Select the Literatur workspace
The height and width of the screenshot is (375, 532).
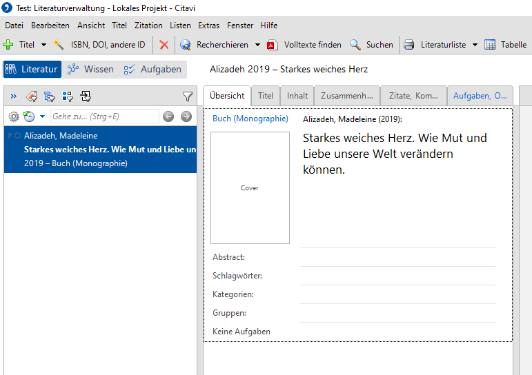32,69
